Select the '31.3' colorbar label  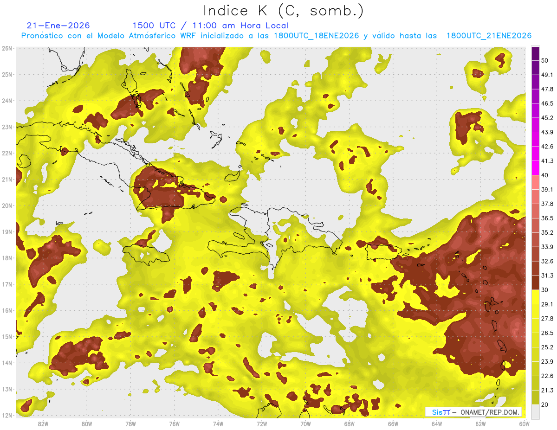click(x=547, y=276)
